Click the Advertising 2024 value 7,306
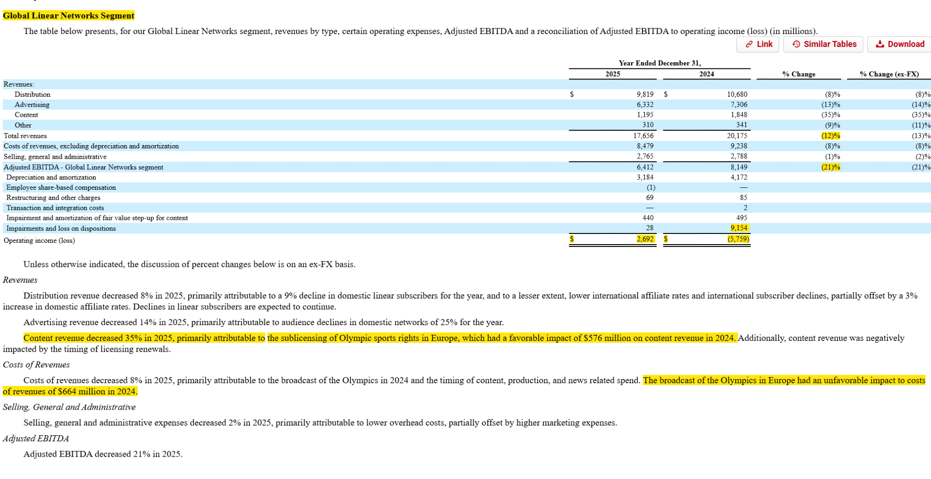Image resolution: width=931 pixels, height=479 pixels. pyautogui.click(x=738, y=105)
